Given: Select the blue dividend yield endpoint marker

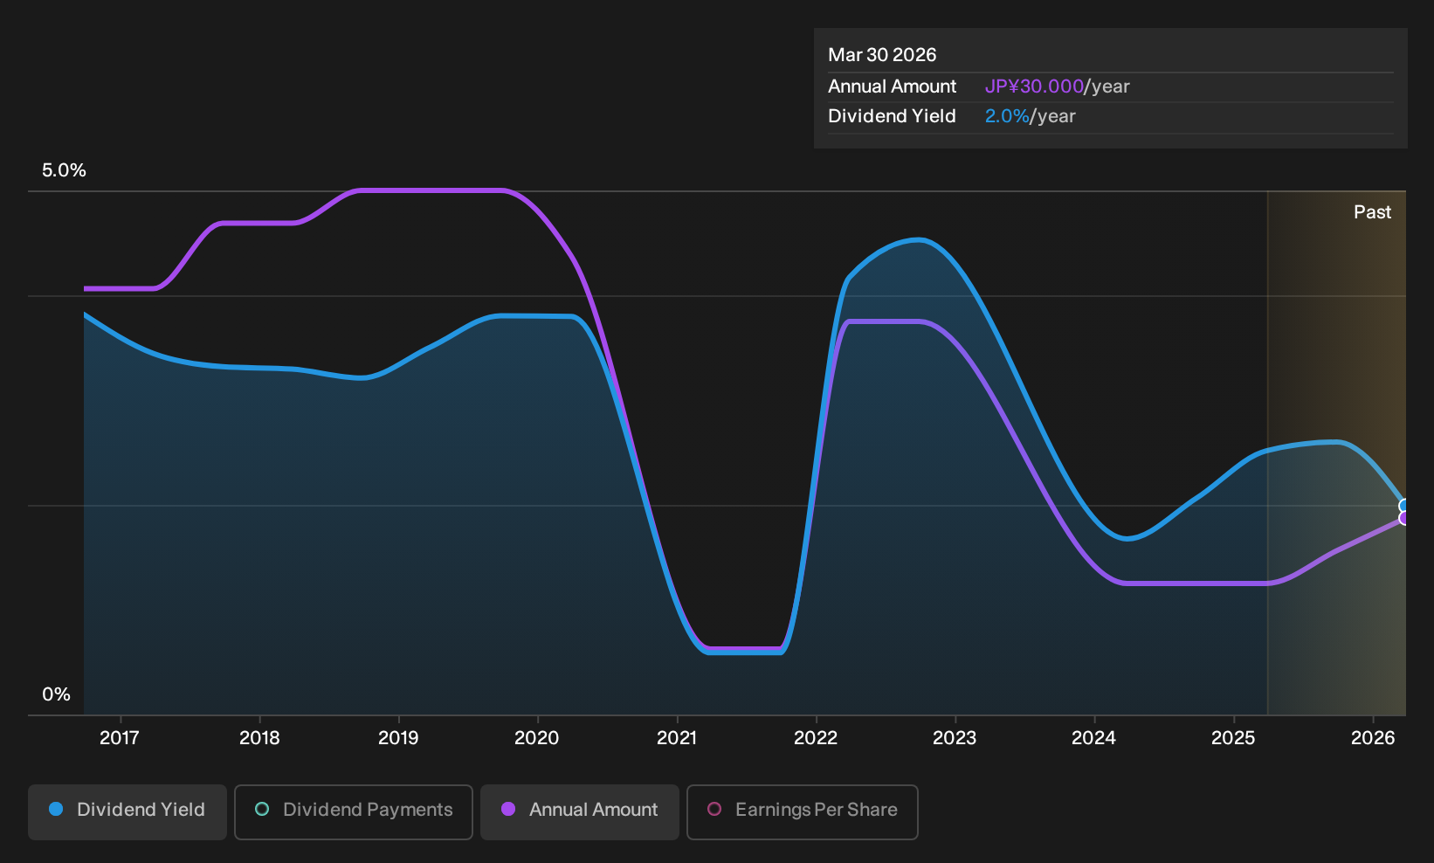Looking at the screenshot, I should tap(1404, 506).
